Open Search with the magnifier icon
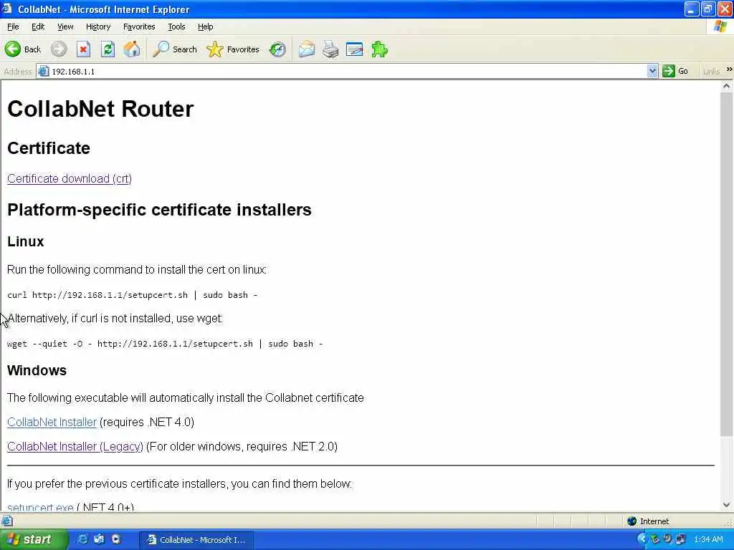The width and height of the screenshot is (734, 550). pyautogui.click(x=161, y=49)
